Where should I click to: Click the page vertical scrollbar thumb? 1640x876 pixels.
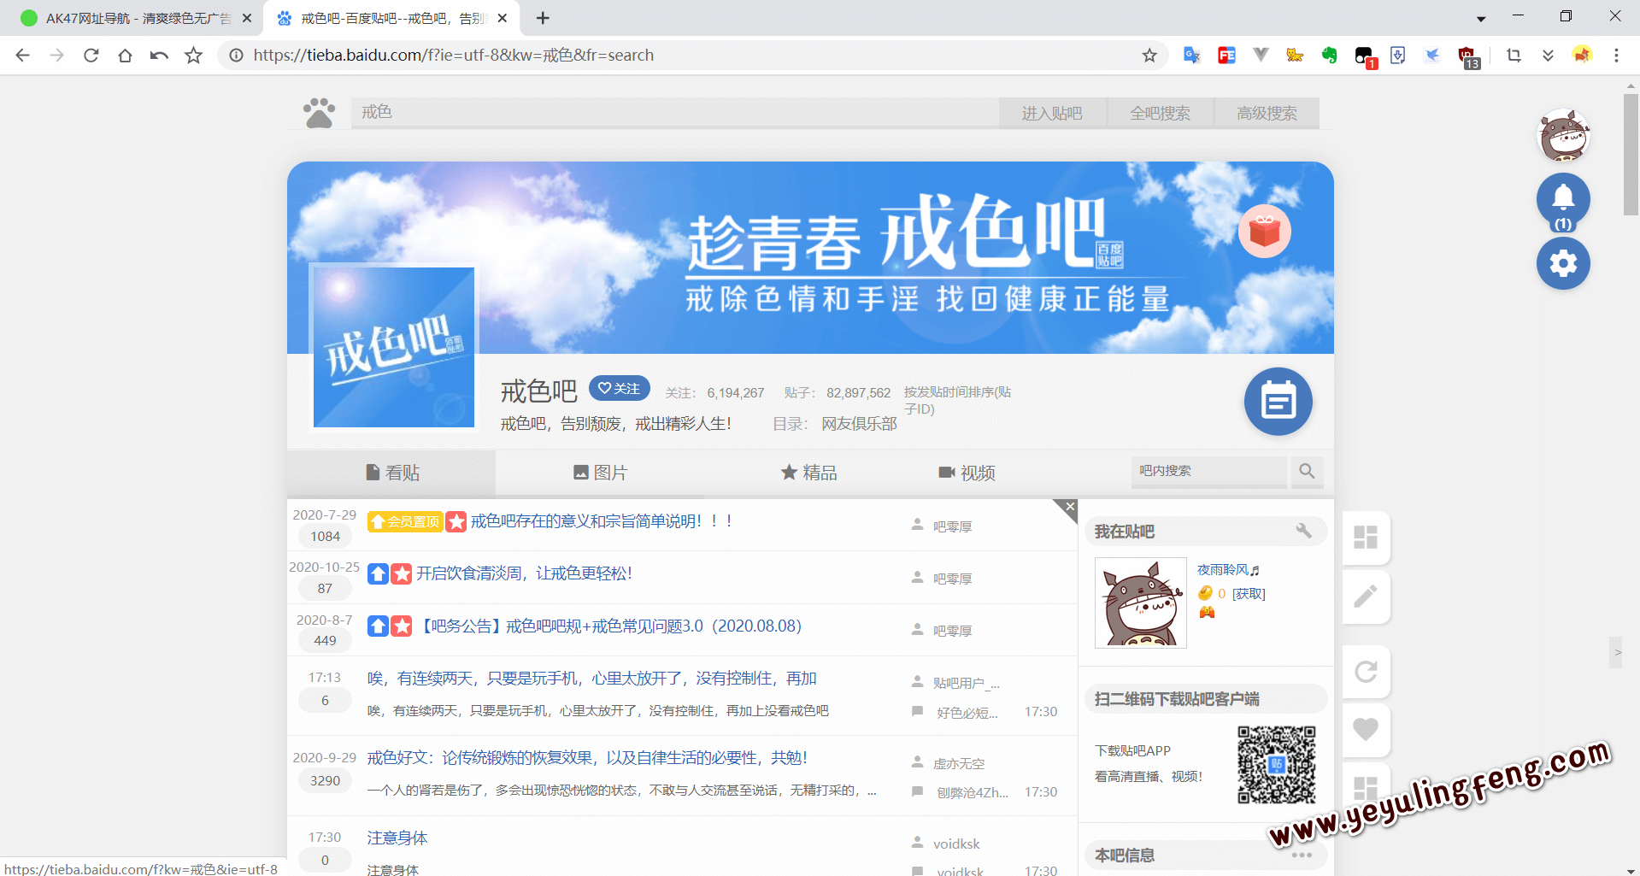1631,154
